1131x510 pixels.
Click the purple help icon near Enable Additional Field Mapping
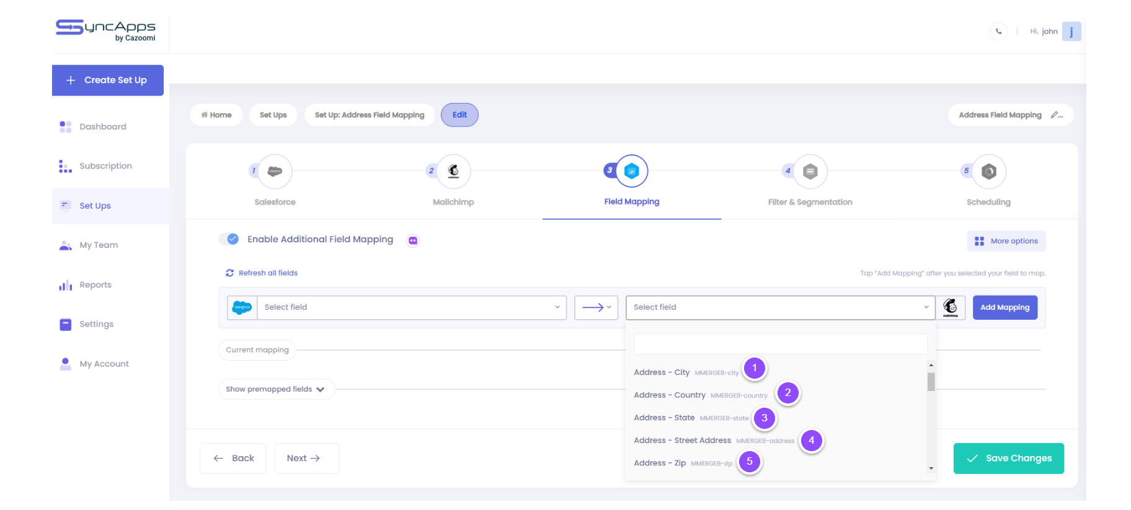[413, 240]
